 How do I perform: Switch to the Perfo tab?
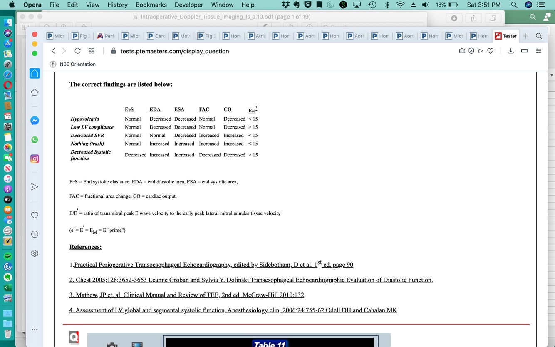click(x=106, y=36)
